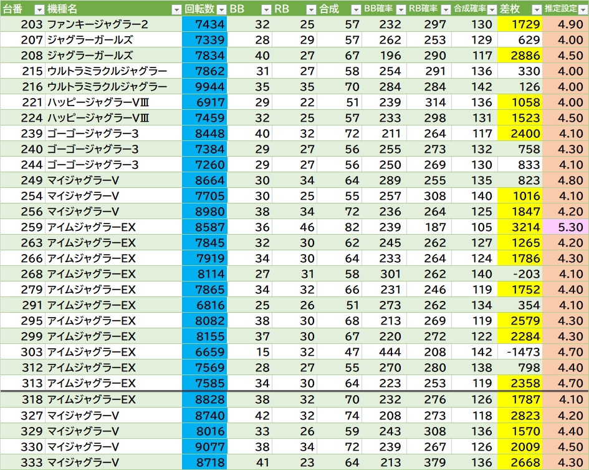Open the RB column filter dropdown
Viewport: 589px width, 470px height.
(x=311, y=10)
